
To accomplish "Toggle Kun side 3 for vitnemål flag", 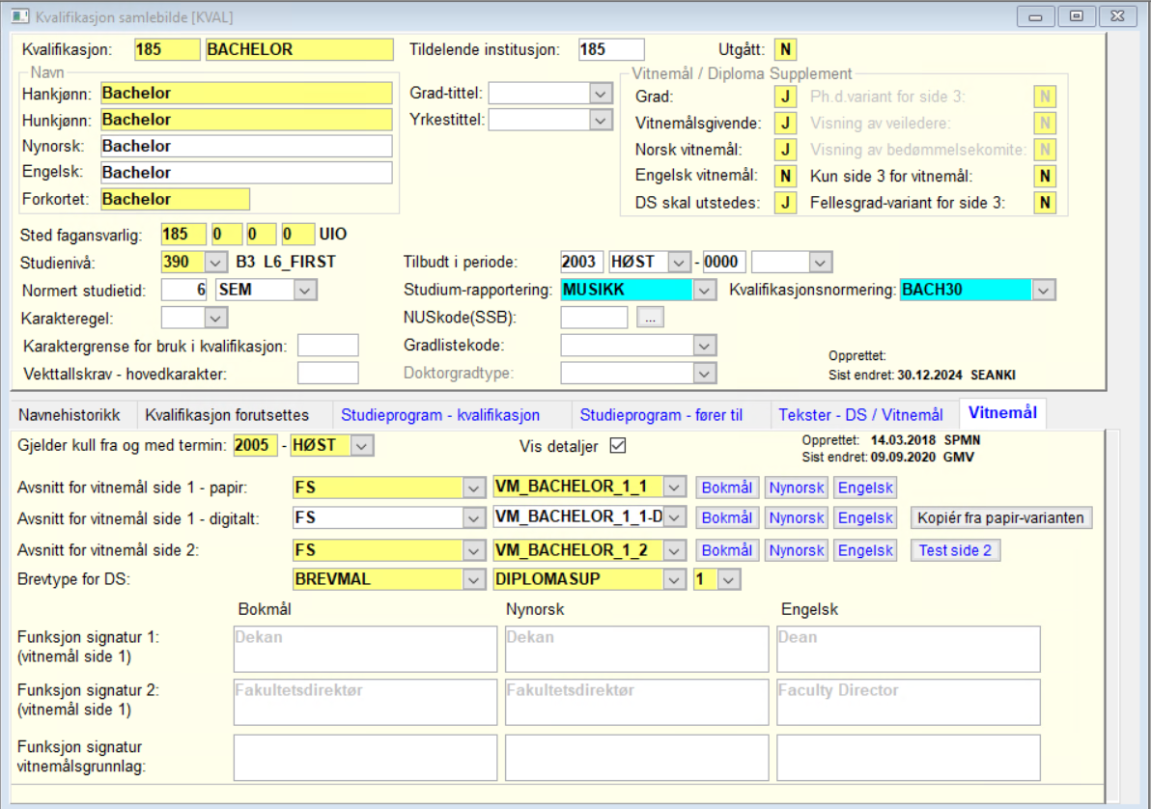I will [1045, 177].
